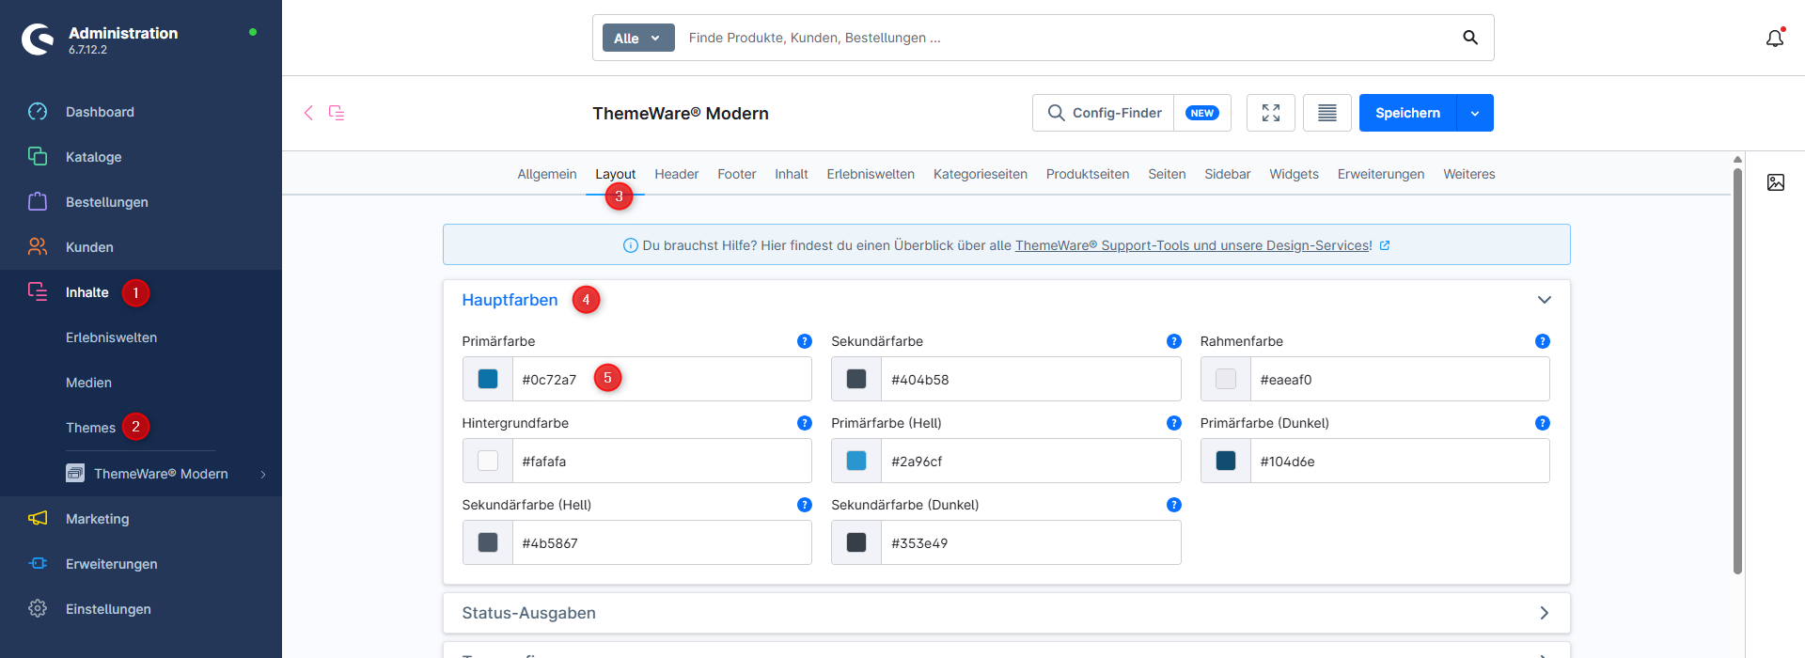Open the Primärfarbe (Dunkel) color swatch

1226,461
